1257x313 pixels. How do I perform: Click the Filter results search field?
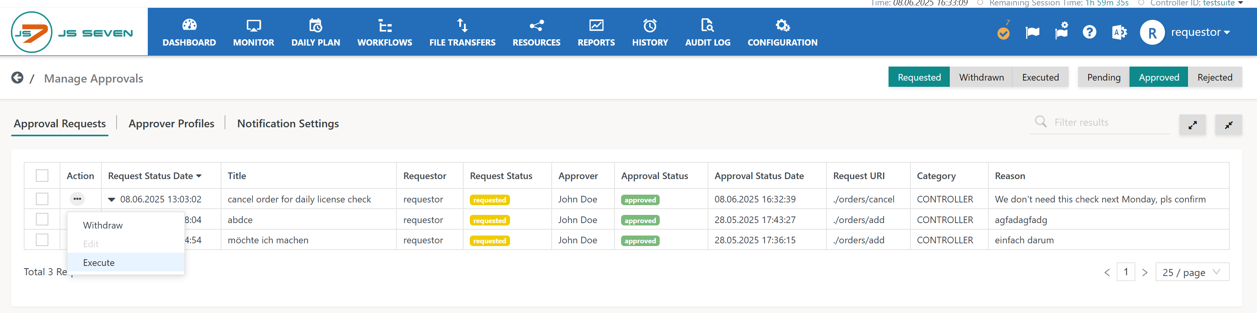click(x=1108, y=122)
